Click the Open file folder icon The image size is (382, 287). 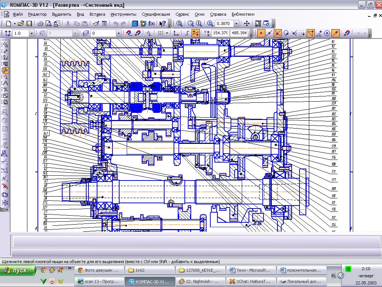point(21,23)
